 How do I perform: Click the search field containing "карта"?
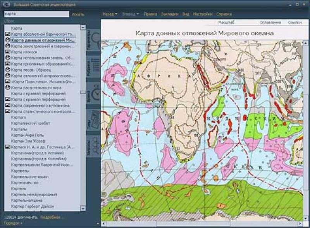(36, 14)
